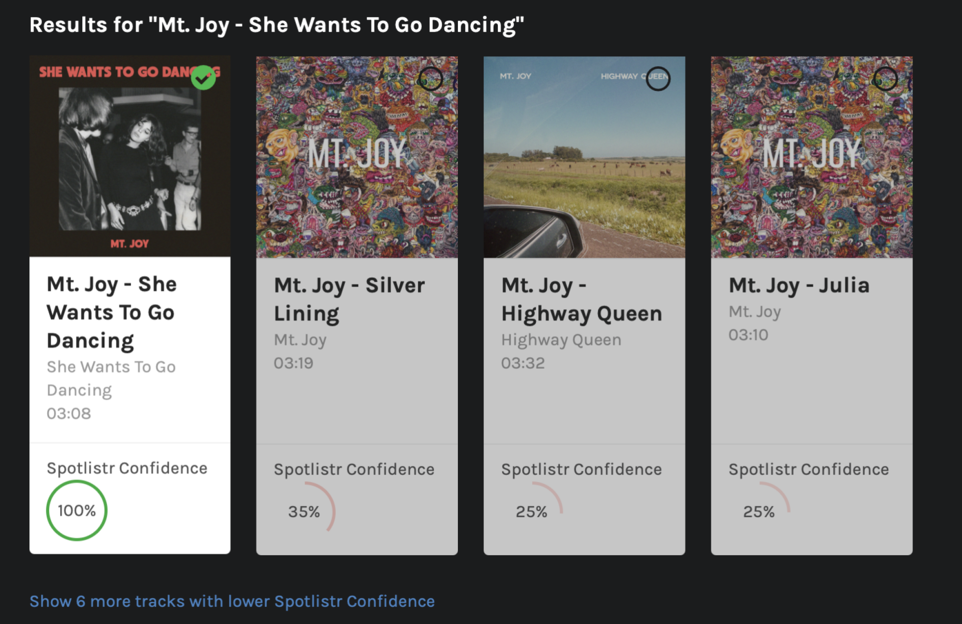Show 6 more tracks with lower Spotlistr Confidence
This screenshot has height=624, width=962.
pyautogui.click(x=232, y=601)
